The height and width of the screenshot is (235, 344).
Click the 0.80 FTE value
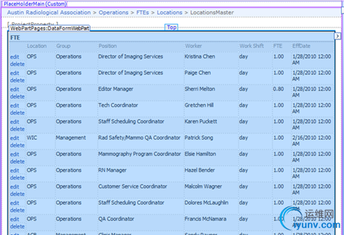pos(278,89)
